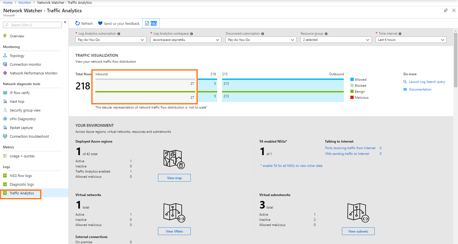458x244 pixels.
Task: Click enable TA for all NSGs link
Action: (x=292, y=166)
